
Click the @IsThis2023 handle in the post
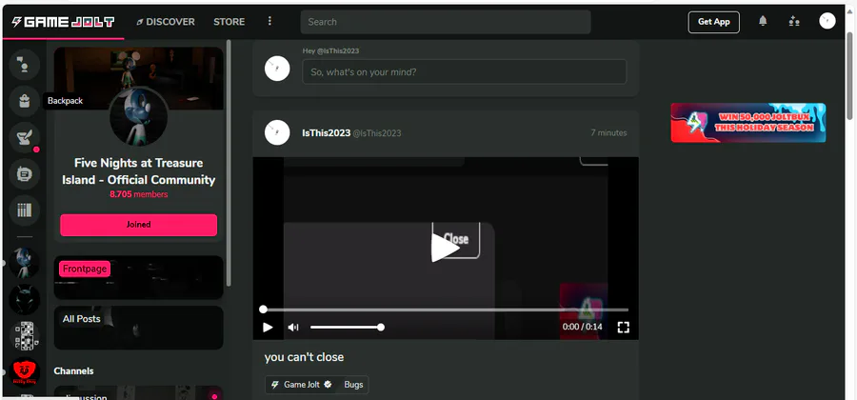pyautogui.click(x=376, y=132)
